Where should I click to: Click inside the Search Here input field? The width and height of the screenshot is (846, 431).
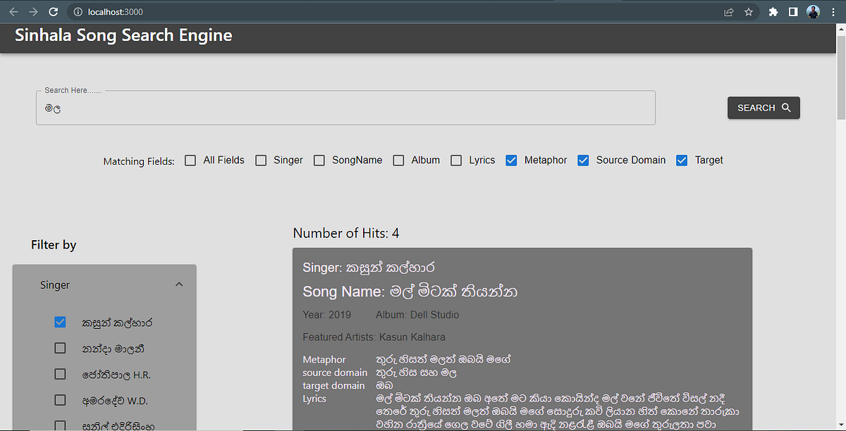pos(345,108)
